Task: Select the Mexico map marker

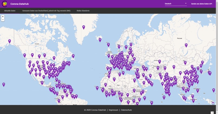Action: 42,83
